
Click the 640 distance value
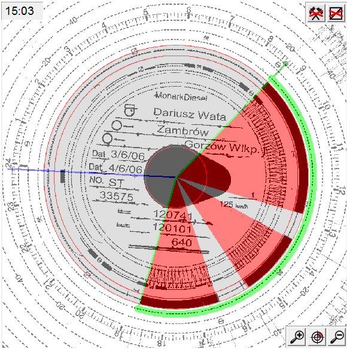pyautogui.click(x=182, y=242)
